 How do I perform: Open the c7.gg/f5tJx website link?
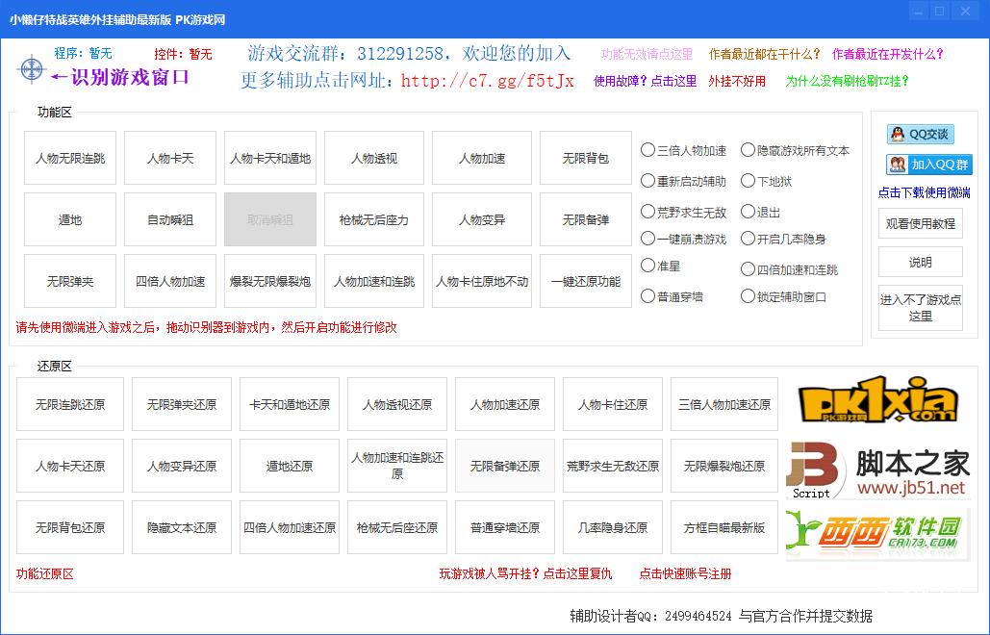pyautogui.click(x=487, y=81)
